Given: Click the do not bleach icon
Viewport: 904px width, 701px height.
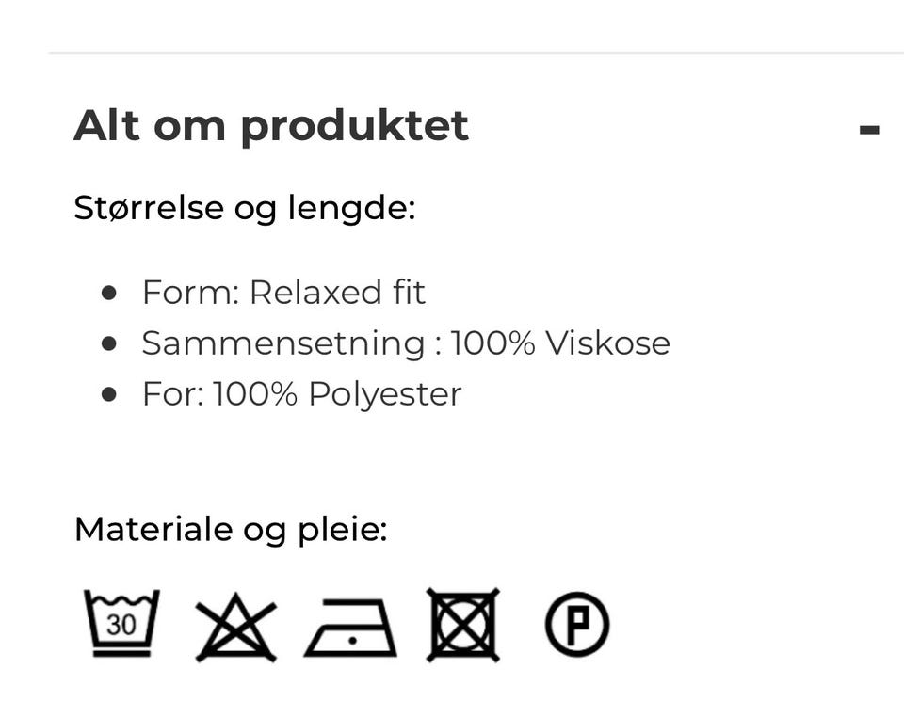Looking at the screenshot, I should pos(235,628).
